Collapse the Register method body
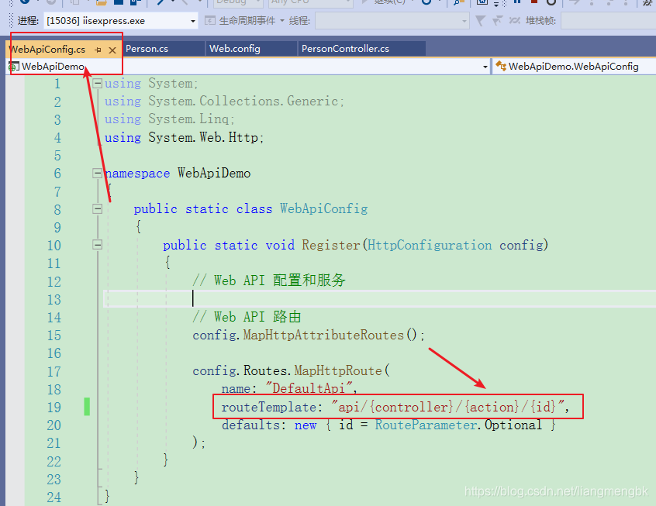 click(97, 245)
